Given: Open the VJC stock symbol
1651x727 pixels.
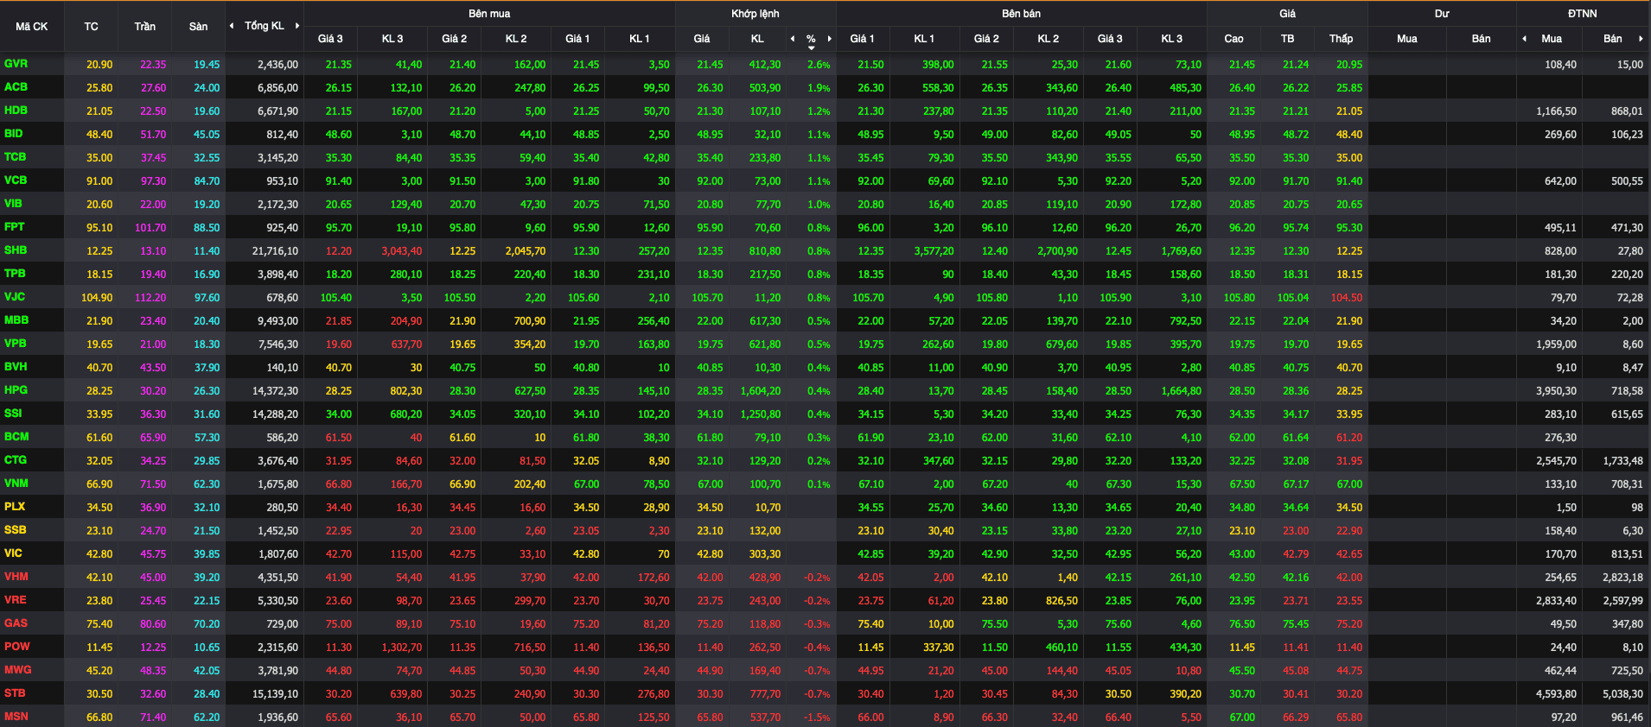Looking at the screenshot, I should click(x=15, y=297).
